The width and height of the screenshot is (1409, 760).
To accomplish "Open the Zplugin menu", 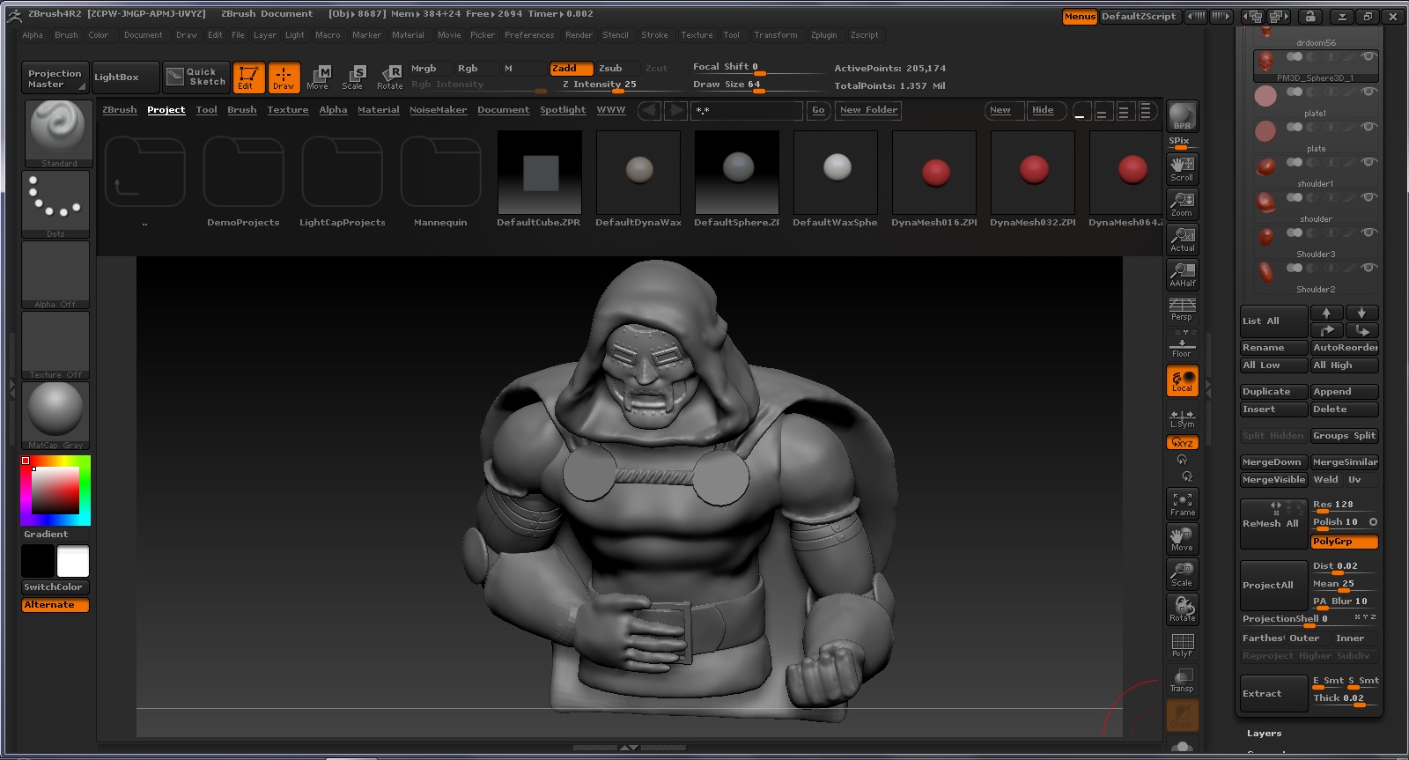I will coord(823,35).
